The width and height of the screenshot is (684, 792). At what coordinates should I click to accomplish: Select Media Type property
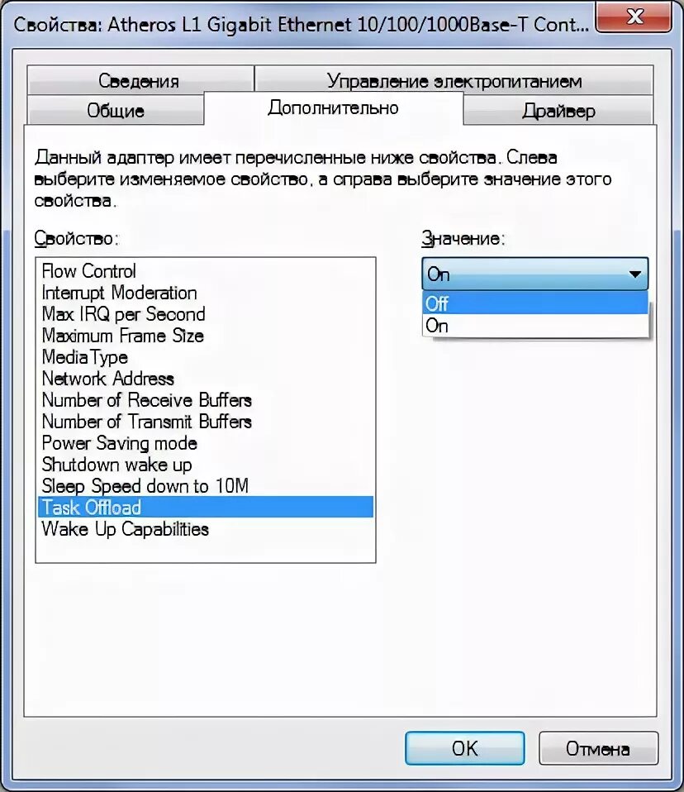(x=84, y=357)
